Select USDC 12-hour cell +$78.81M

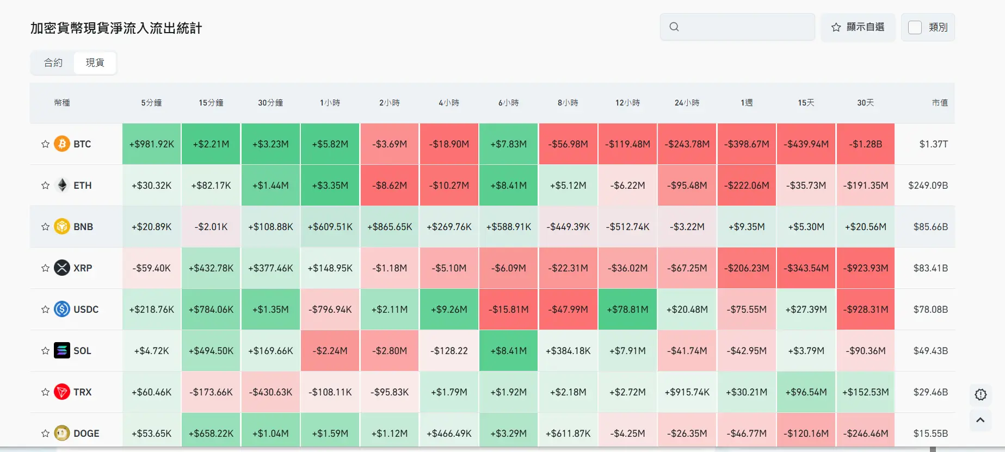[627, 309]
